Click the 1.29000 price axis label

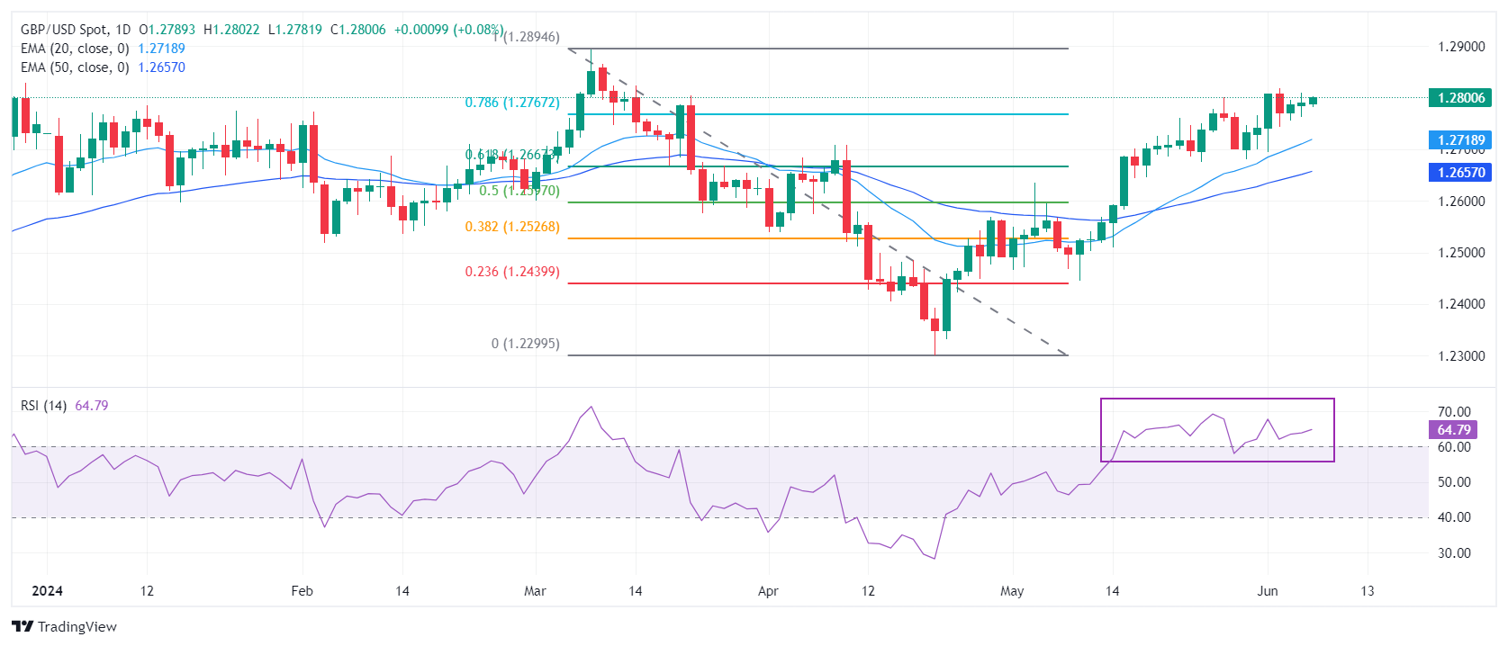(x=1460, y=47)
